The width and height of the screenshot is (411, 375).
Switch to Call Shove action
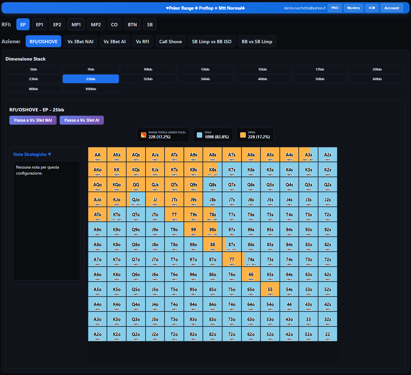click(x=171, y=42)
